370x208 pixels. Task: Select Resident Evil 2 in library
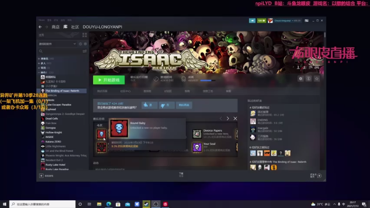pyautogui.click(x=54, y=160)
